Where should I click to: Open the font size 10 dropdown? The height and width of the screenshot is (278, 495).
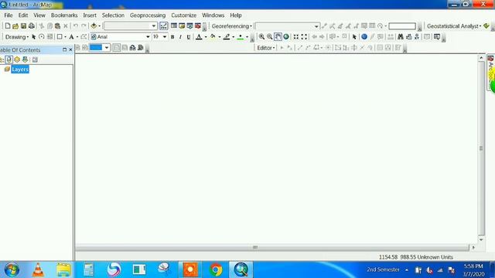165,37
